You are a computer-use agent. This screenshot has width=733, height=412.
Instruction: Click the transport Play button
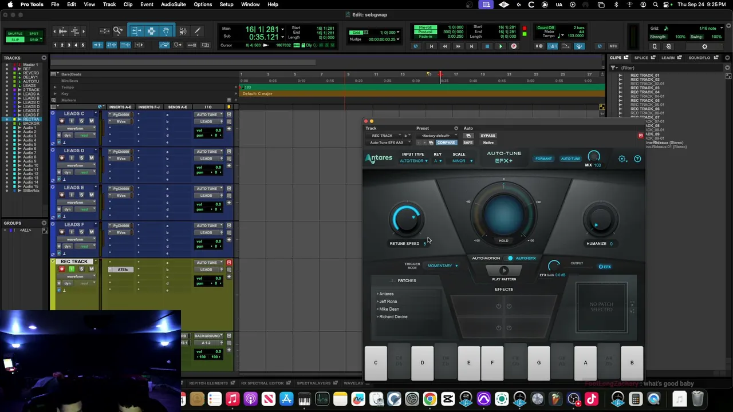pos(500,46)
